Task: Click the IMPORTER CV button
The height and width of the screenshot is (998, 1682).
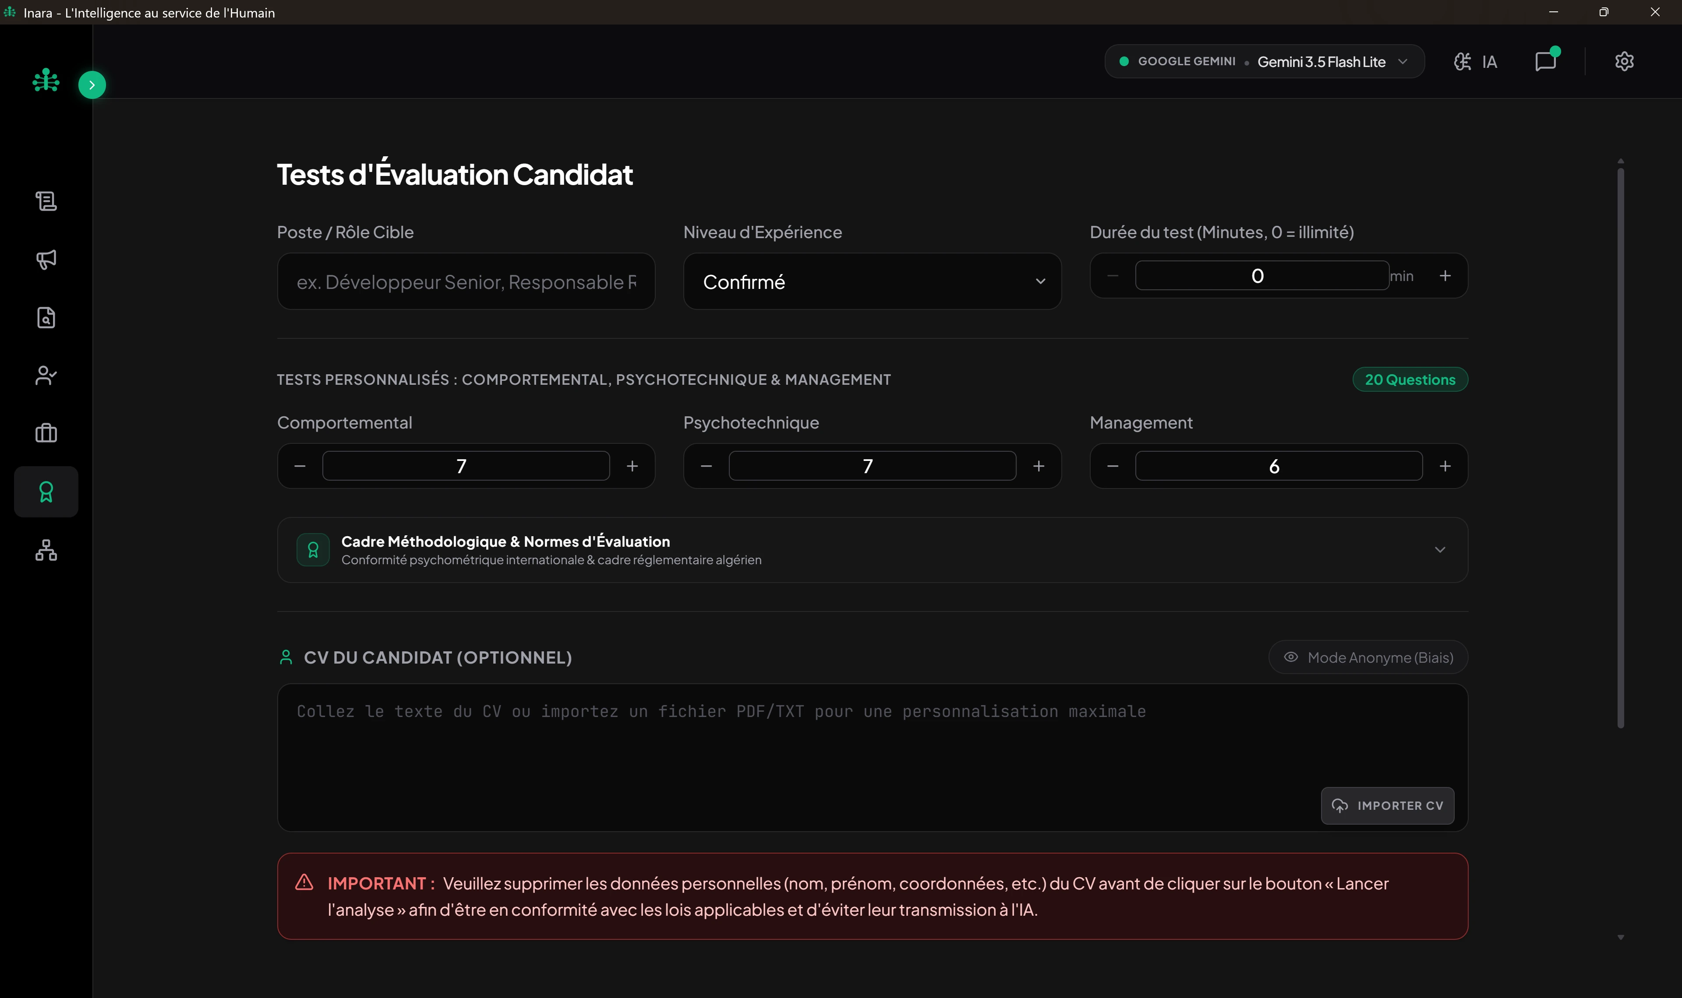Action: [x=1387, y=805]
